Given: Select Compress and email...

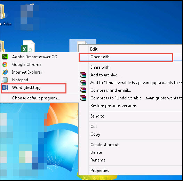Looking at the screenshot, I should [130, 90].
